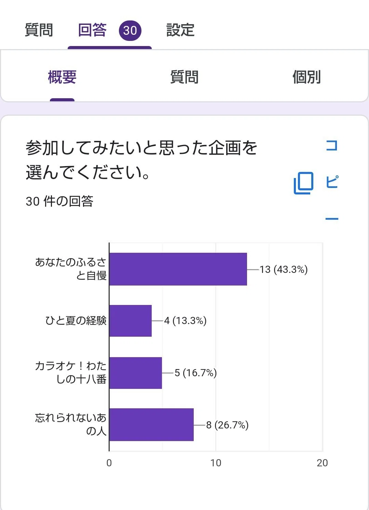Click the ひと夏の経験 bar
This screenshot has width=369, height=510.
click(131, 321)
